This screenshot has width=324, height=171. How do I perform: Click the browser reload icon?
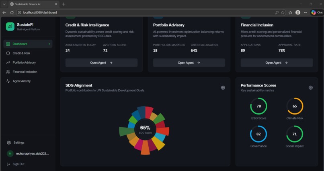(12, 12)
